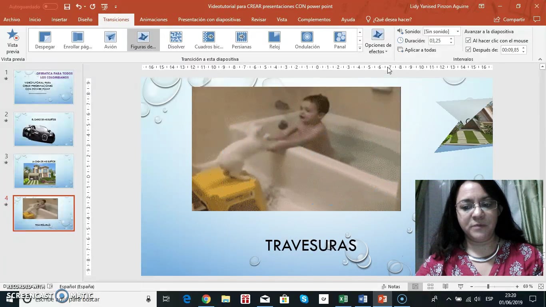This screenshot has width=546, height=307.
Task: Open the Archivo tab
Action: coord(12,19)
